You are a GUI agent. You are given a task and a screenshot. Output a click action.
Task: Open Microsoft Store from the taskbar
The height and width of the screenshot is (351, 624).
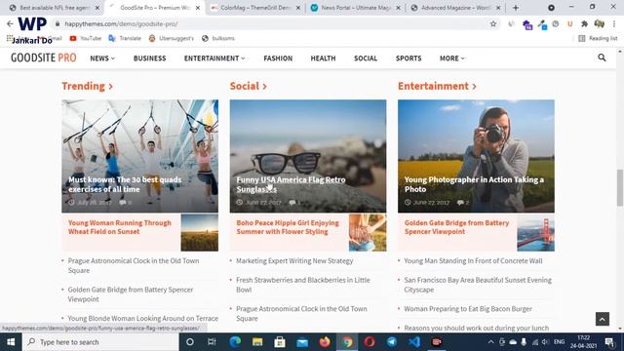click(280, 342)
